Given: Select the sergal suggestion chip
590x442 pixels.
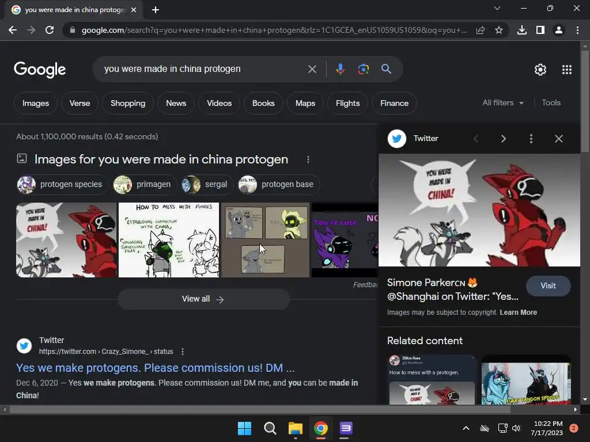Looking at the screenshot, I should pyautogui.click(x=207, y=184).
